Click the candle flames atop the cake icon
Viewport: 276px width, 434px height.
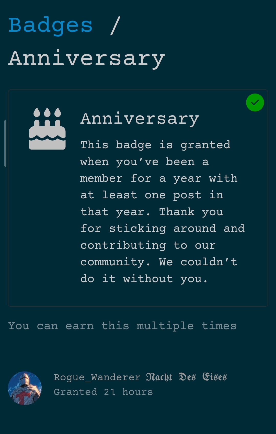47,112
